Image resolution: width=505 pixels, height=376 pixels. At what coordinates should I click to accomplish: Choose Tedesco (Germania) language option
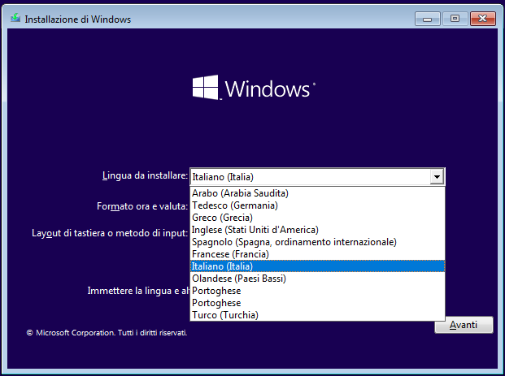[317, 205]
